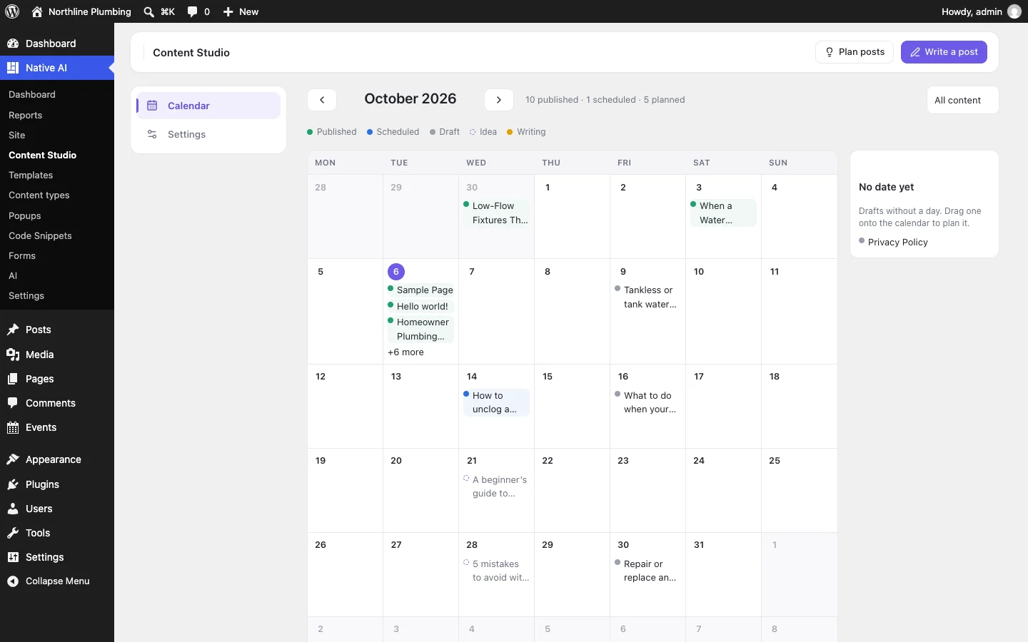Open the comments bubble in admin bar
Viewport: 1028px width, 642px height.
click(x=192, y=11)
